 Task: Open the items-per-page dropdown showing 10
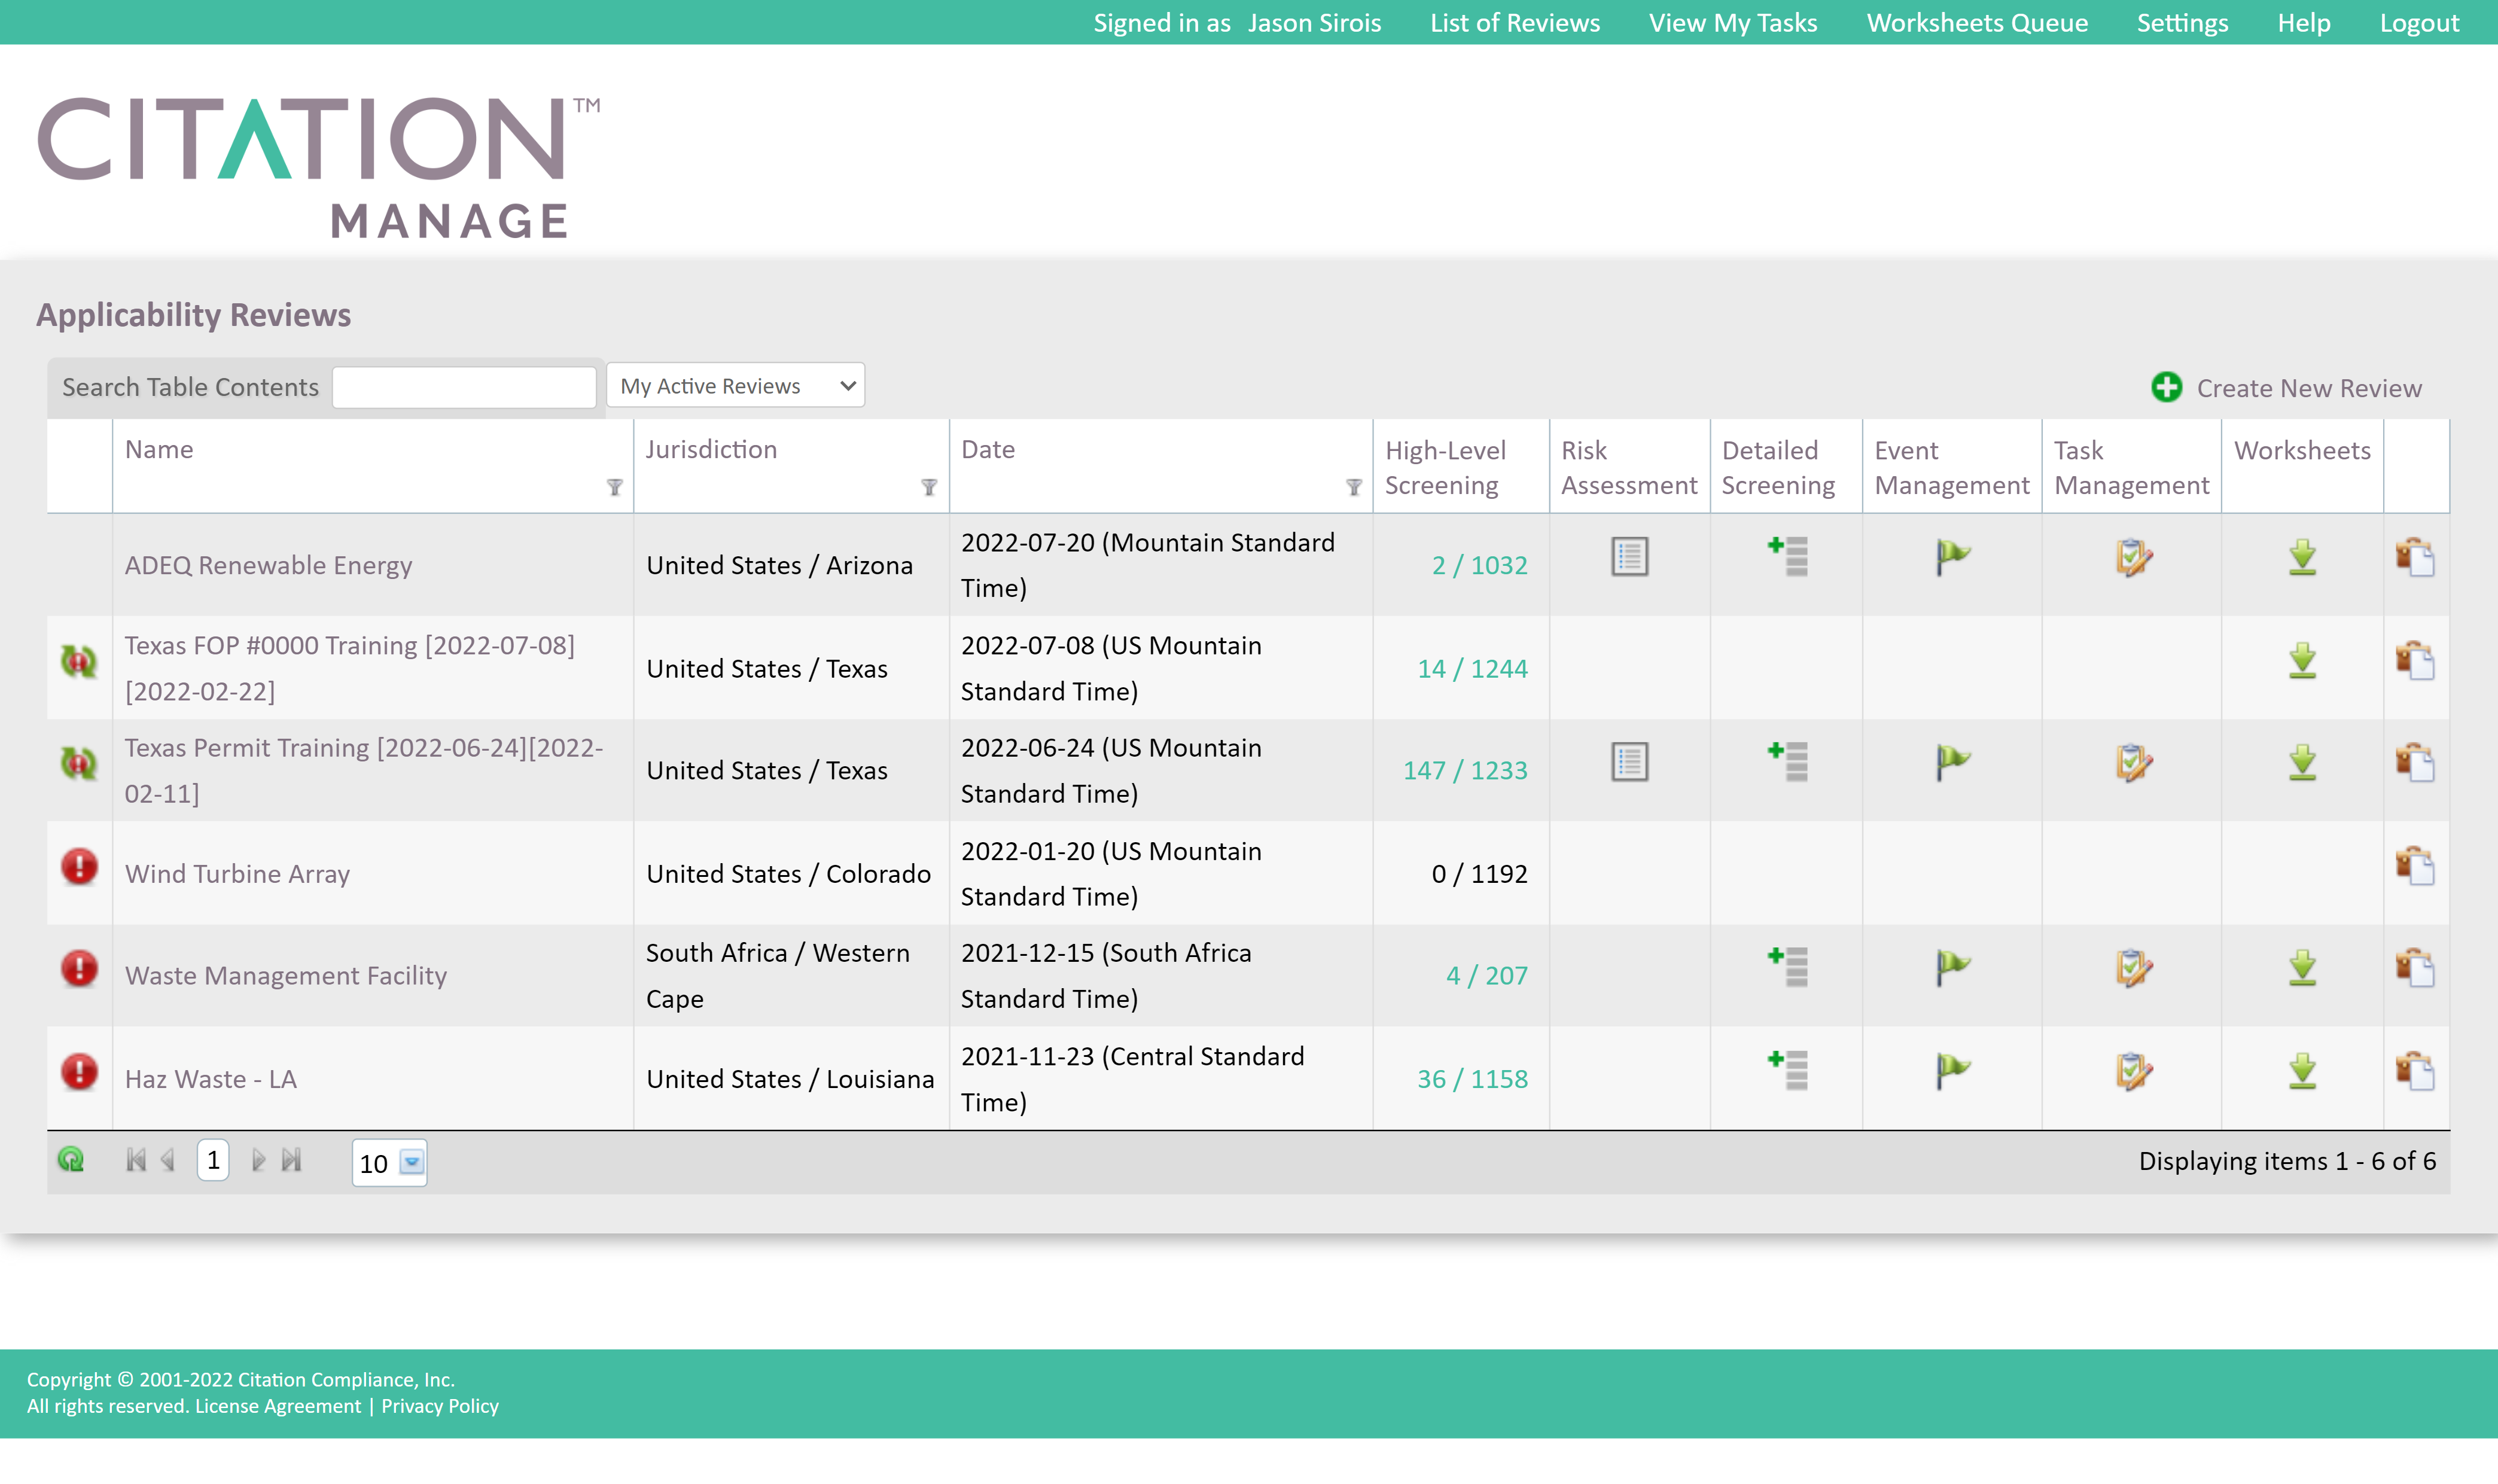(412, 1163)
